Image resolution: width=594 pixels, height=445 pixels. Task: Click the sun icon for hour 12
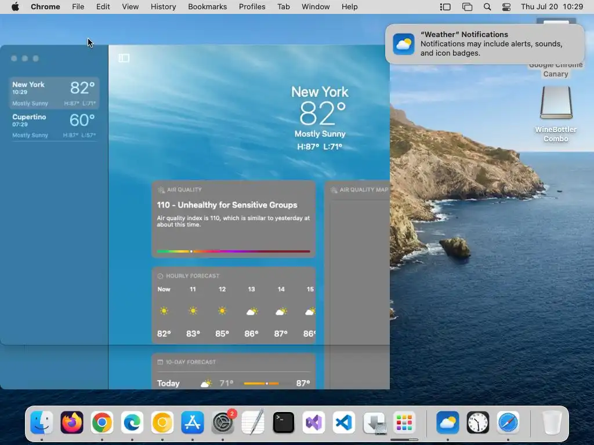[222, 311]
